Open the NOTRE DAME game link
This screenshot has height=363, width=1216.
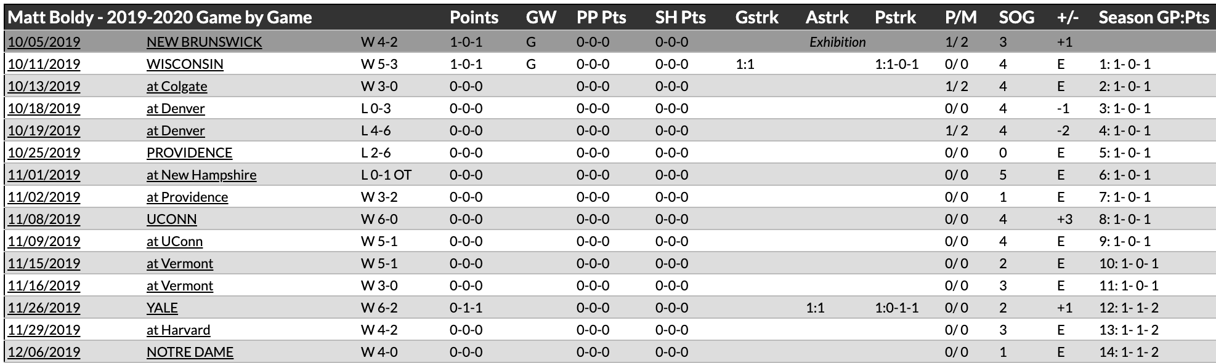(x=190, y=353)
